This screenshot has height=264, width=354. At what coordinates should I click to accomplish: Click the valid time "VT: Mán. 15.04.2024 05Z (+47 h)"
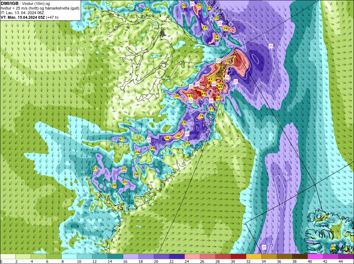pyautogui.click(x=30, y=17)
